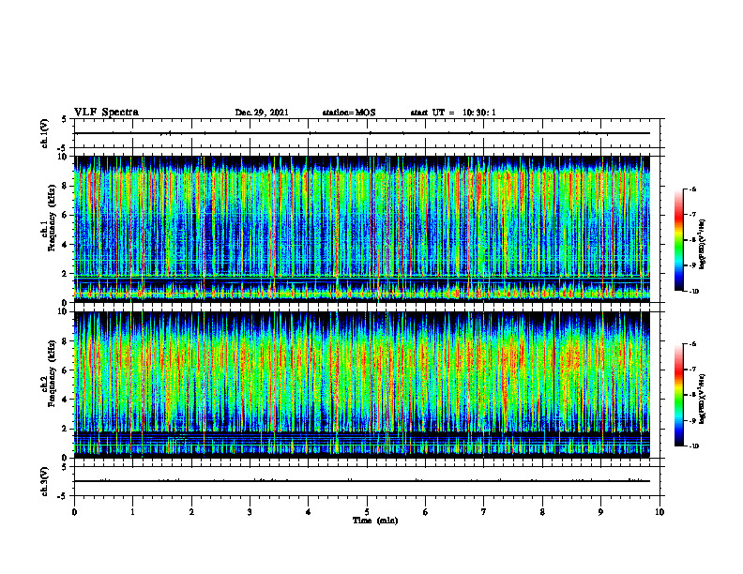Click the "ch.1(V)" voltage axis label

coord(44,133)
